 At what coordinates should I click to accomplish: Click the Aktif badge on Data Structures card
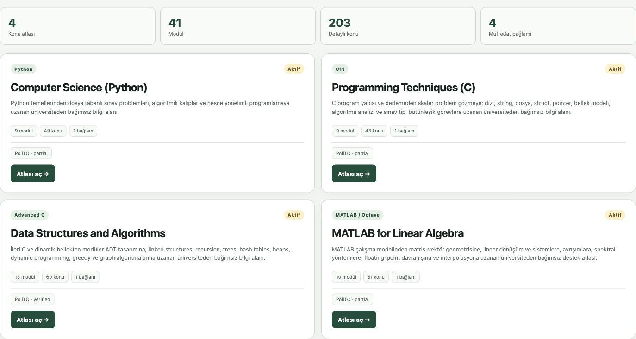294,215
